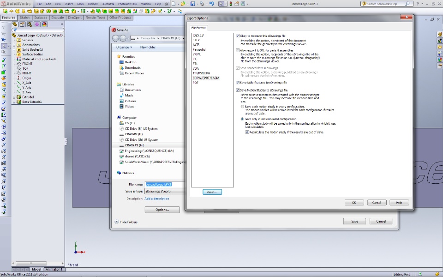Expand the Solid Bodies(1) folder
The height and width of the screenshot is (277, 443).
point(14,49)
